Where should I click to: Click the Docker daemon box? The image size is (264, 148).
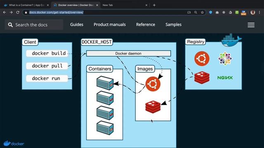click(x=128, y=53)
